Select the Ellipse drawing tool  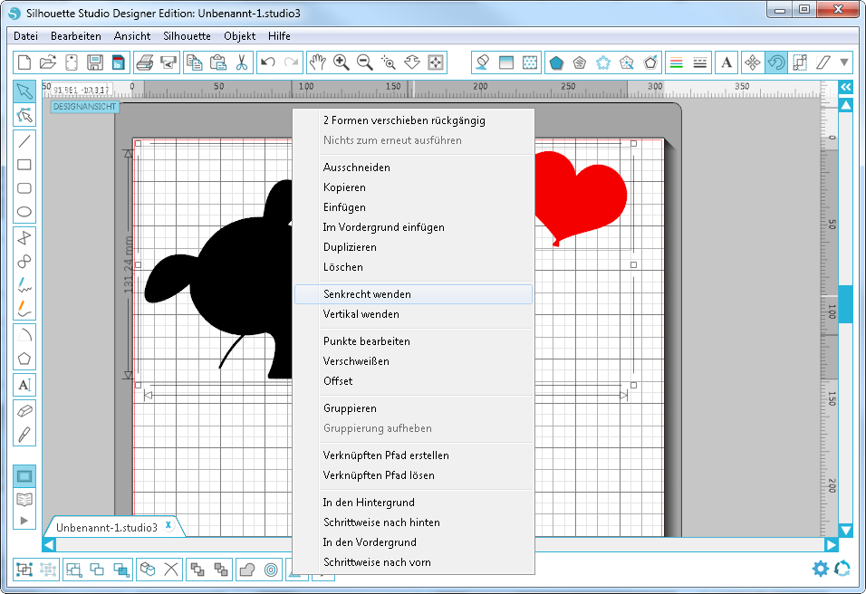(24, 212)
